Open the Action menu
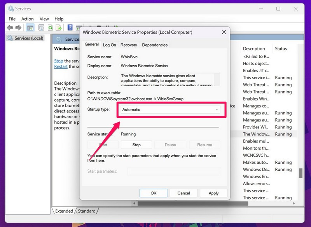 pos(27,19)
